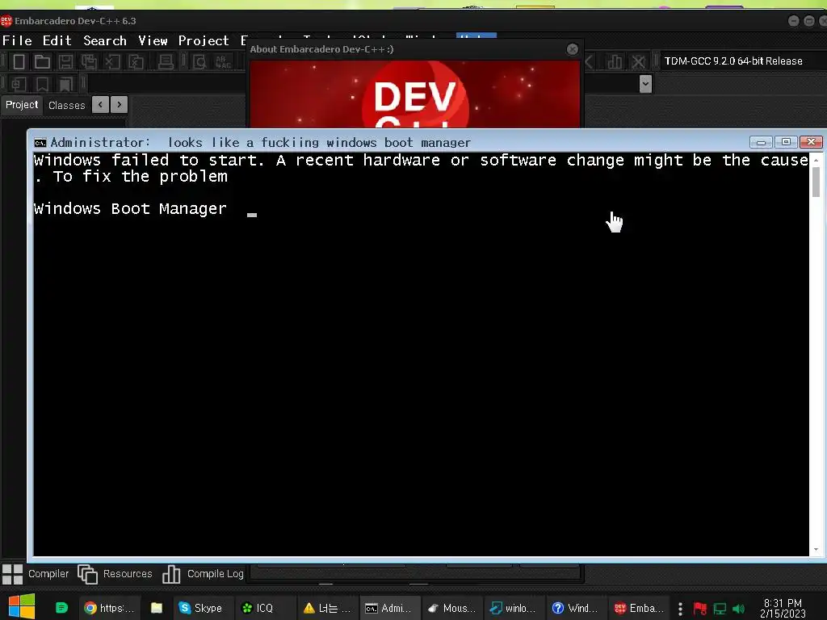Switch to Mous... taskbar item
Viewport: 827px width, 620px height.
coord(452,608)
